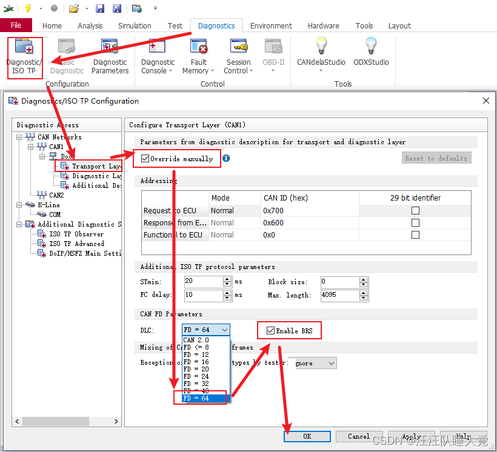
Task: Switch to the Layout ribbon tab
Action: [399, 25]
